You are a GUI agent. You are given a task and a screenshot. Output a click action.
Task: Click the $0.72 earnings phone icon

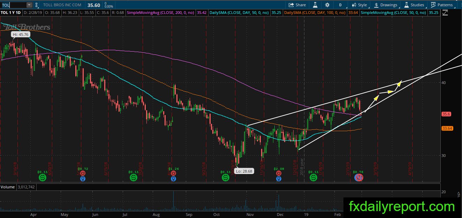tap(83, 173)
